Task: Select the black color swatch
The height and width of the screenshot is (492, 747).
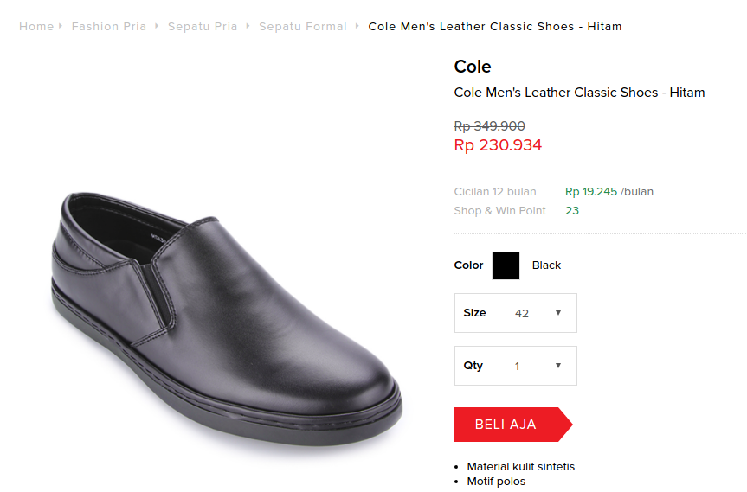Action: click(x=506, y=265)
